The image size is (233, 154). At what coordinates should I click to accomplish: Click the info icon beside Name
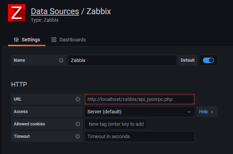61,60
